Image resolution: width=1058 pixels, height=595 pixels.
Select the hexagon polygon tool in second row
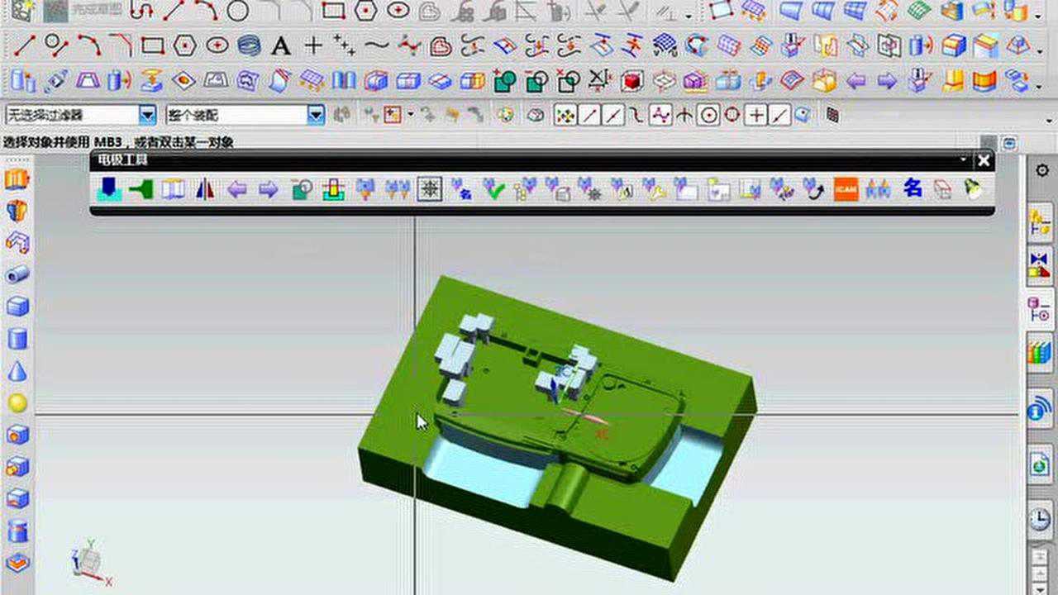(185, 45)
